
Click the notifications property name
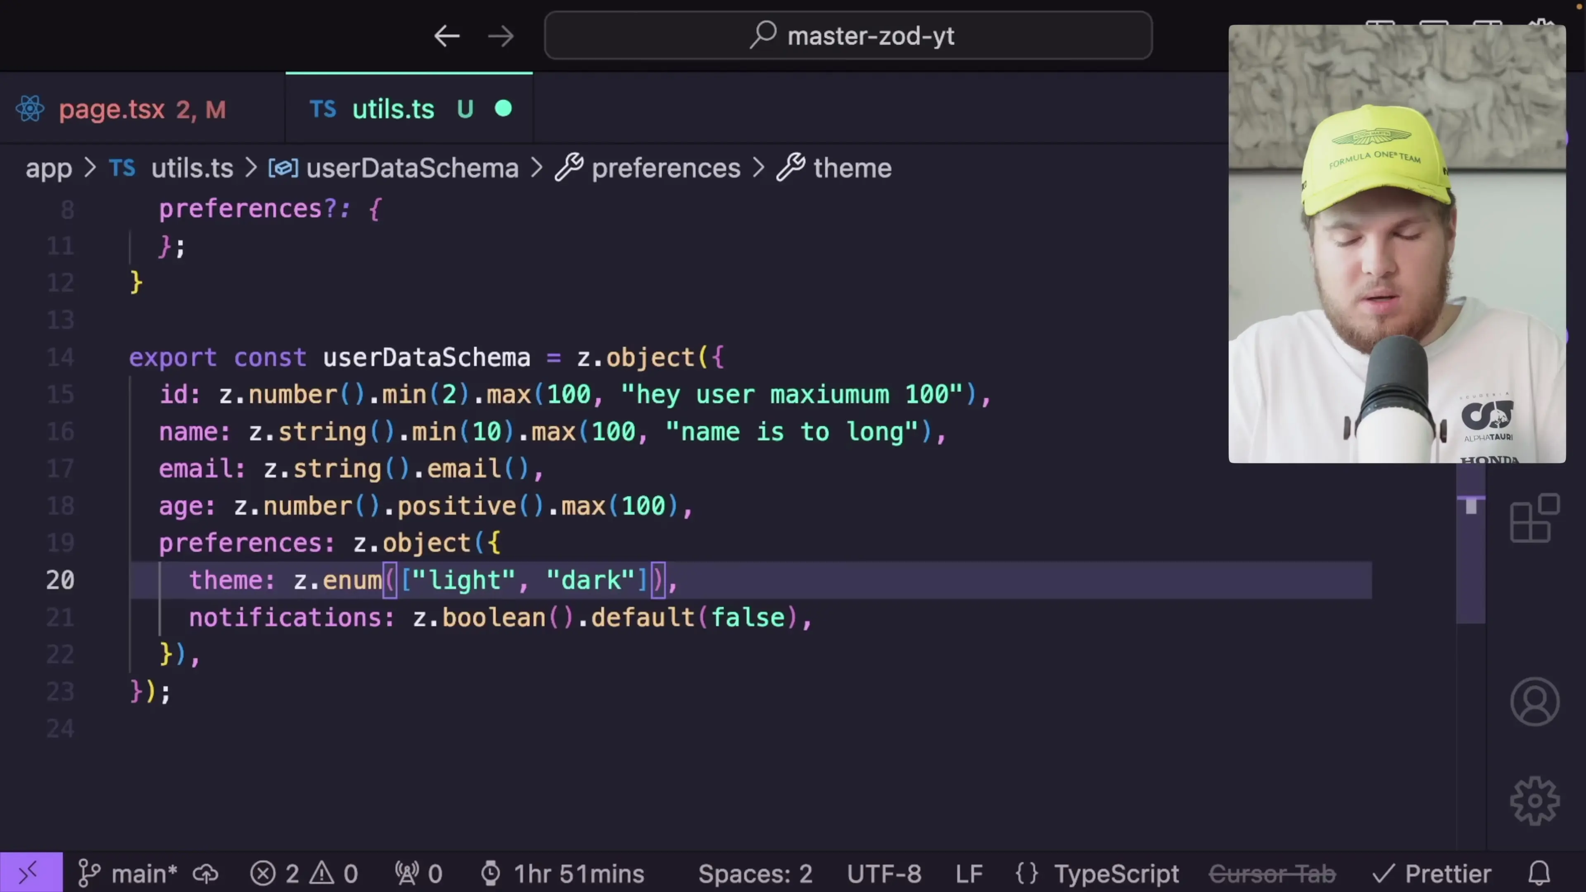[x=285, y=617]
